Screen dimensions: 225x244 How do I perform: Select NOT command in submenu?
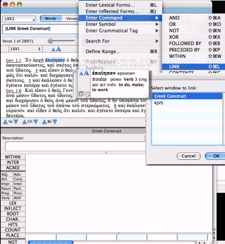click(193, 31)
